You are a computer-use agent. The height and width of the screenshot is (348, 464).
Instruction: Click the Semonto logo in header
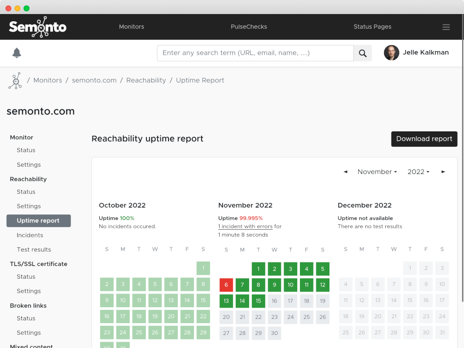point(38,27)
